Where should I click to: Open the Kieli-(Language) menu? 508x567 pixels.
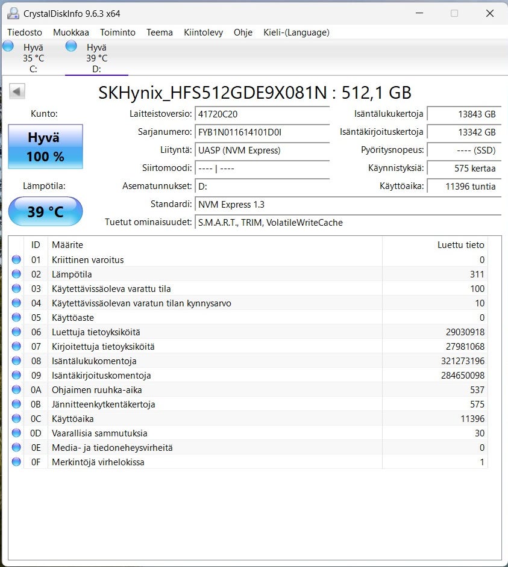tap(296, 33)
